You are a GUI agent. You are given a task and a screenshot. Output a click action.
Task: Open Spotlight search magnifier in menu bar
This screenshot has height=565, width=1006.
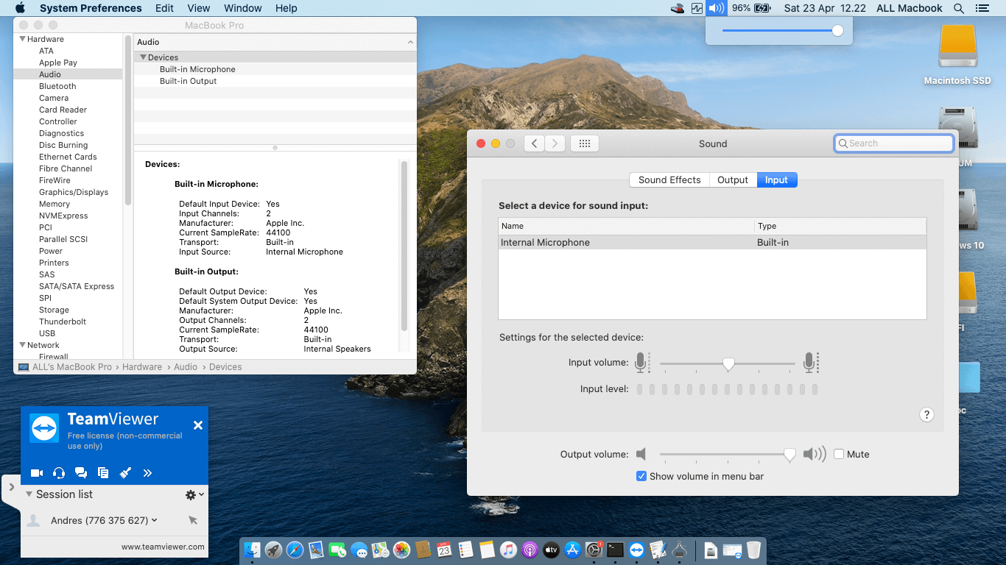click(x=959, y=8)
